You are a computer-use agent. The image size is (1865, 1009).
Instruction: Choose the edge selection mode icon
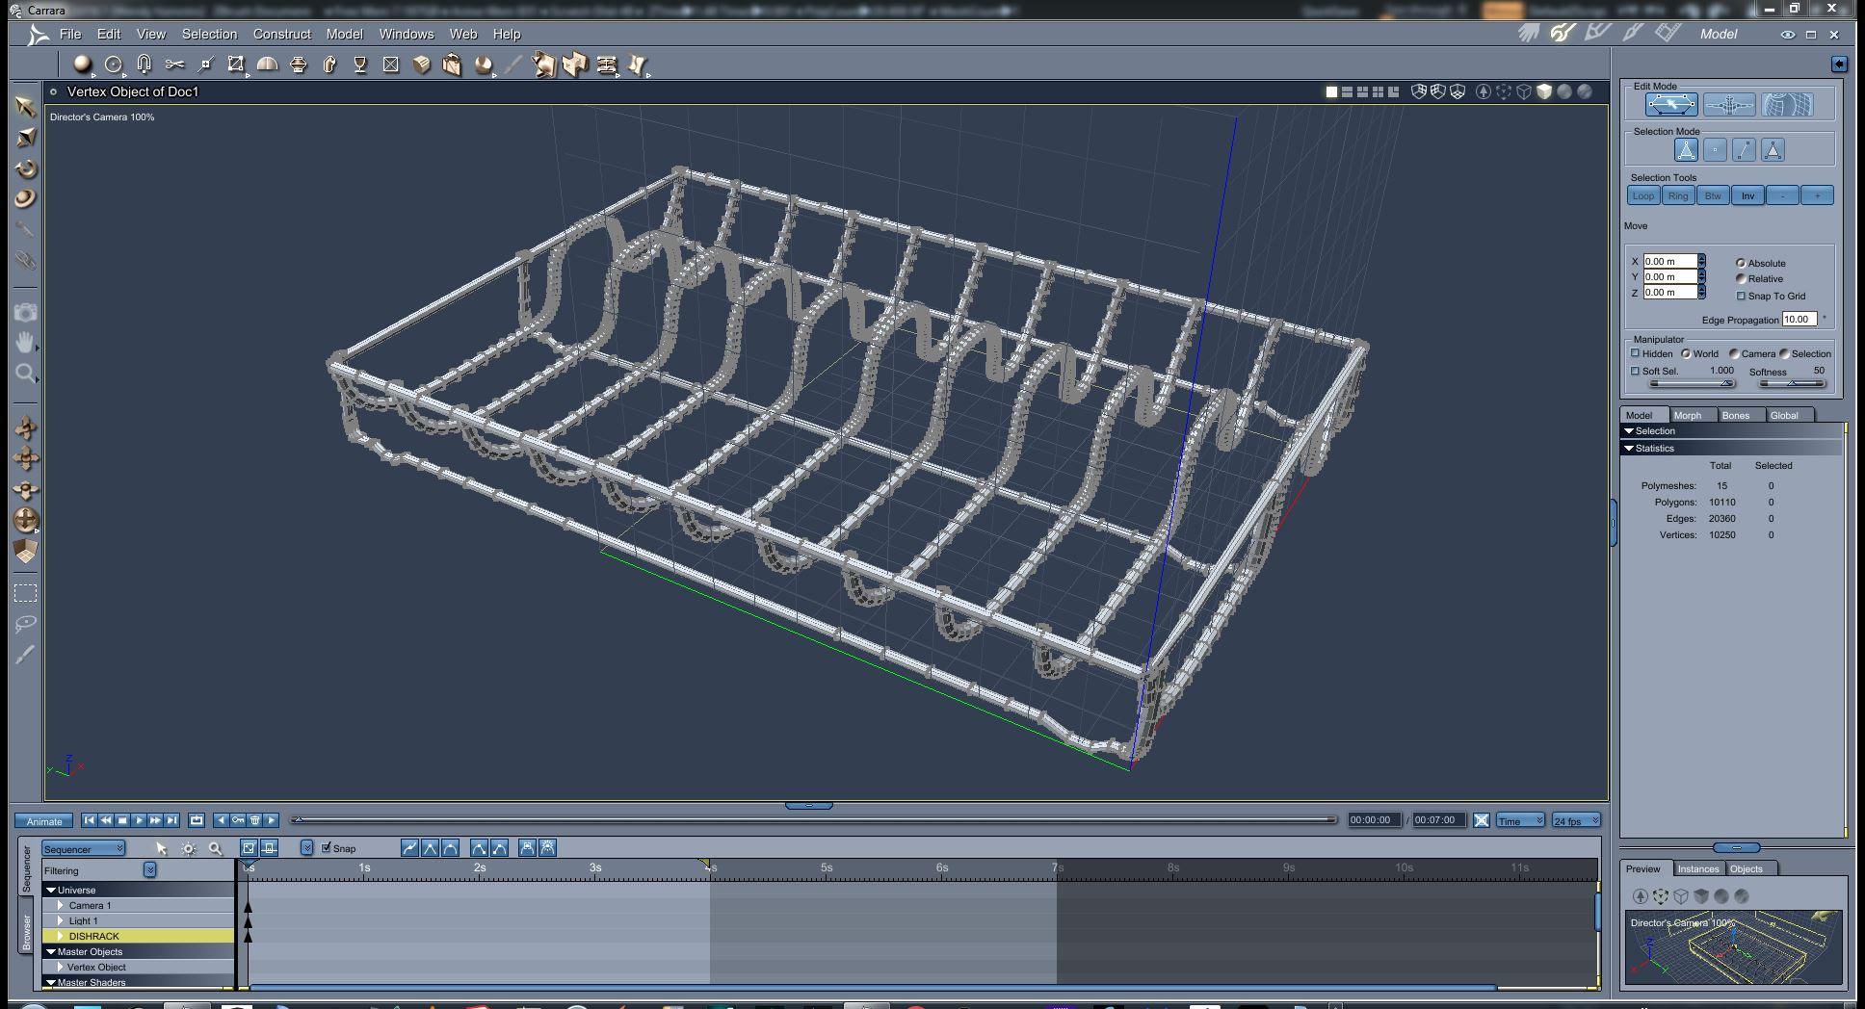point(1744,149)
